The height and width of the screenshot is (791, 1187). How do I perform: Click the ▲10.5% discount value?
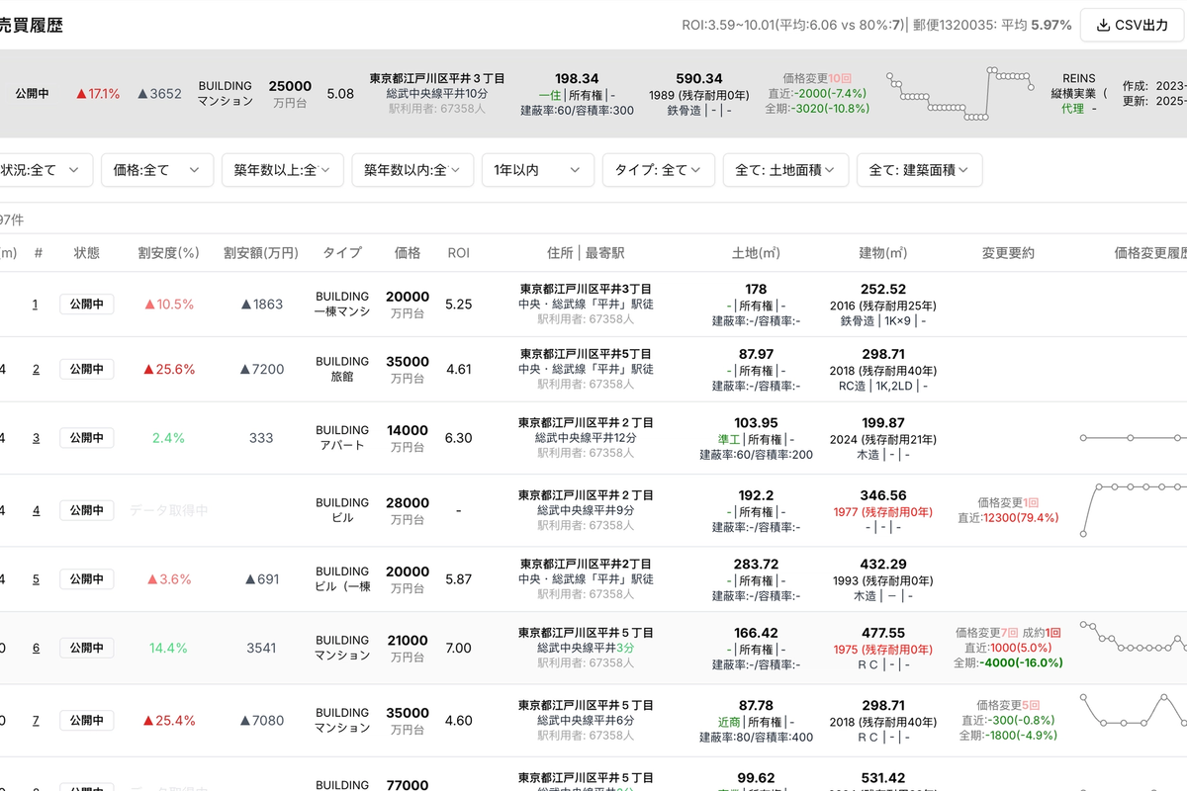pos(168,304)
